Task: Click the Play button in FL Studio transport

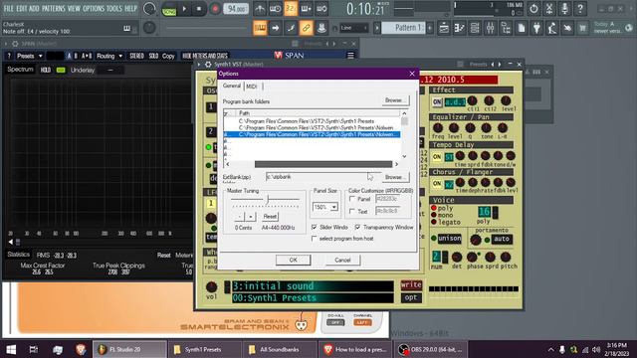Action: (184, 9)
